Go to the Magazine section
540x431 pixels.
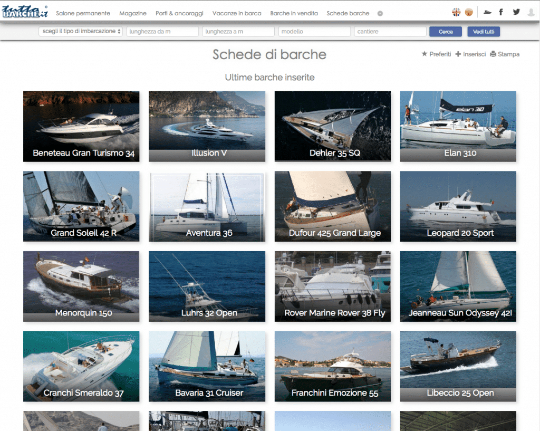coord(133,13)
